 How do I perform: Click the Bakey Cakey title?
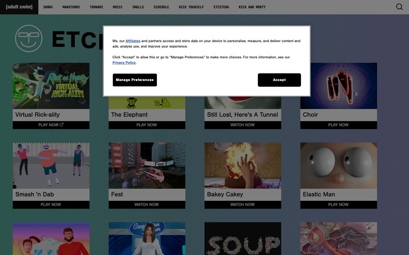pos(225,194)
